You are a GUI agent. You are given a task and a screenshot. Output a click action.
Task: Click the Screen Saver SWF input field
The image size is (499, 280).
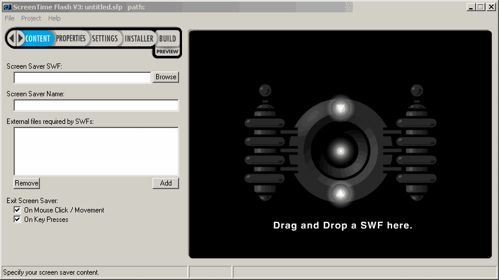pos(82,77)
